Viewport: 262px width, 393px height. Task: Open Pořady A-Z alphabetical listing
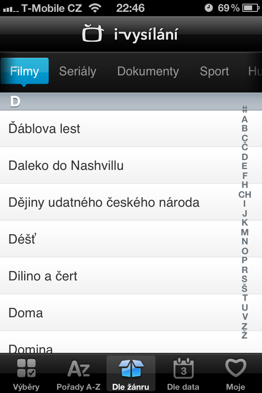79,368
